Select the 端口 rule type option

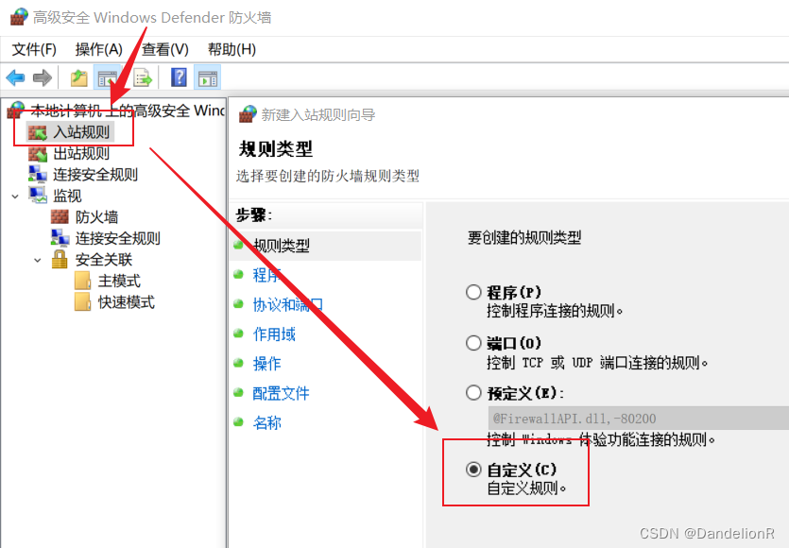(x=473, y=343)
